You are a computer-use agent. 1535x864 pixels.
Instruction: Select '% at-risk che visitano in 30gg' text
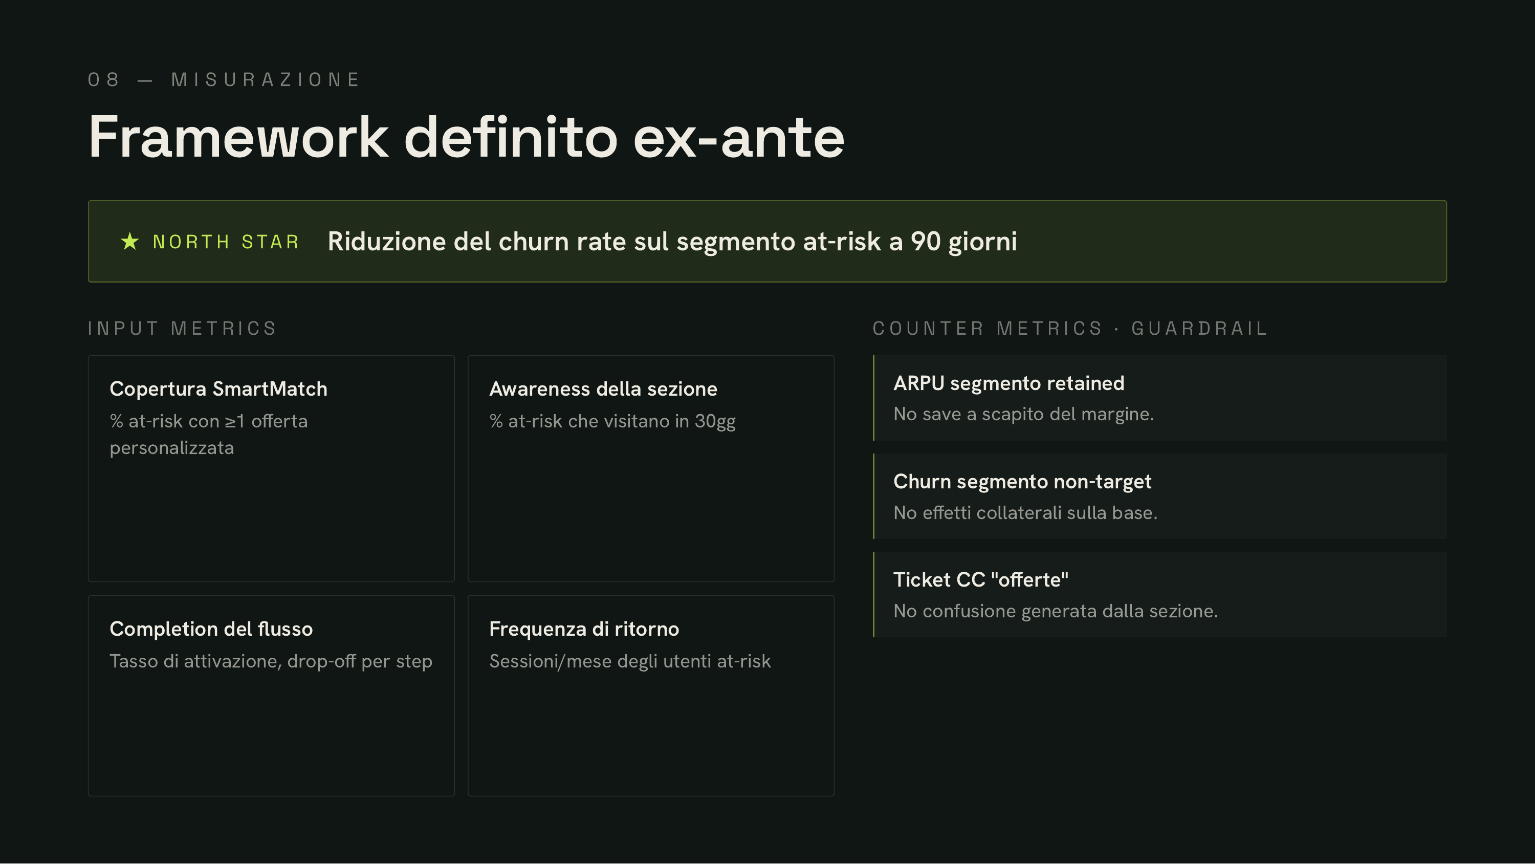(x=612, y=422)
